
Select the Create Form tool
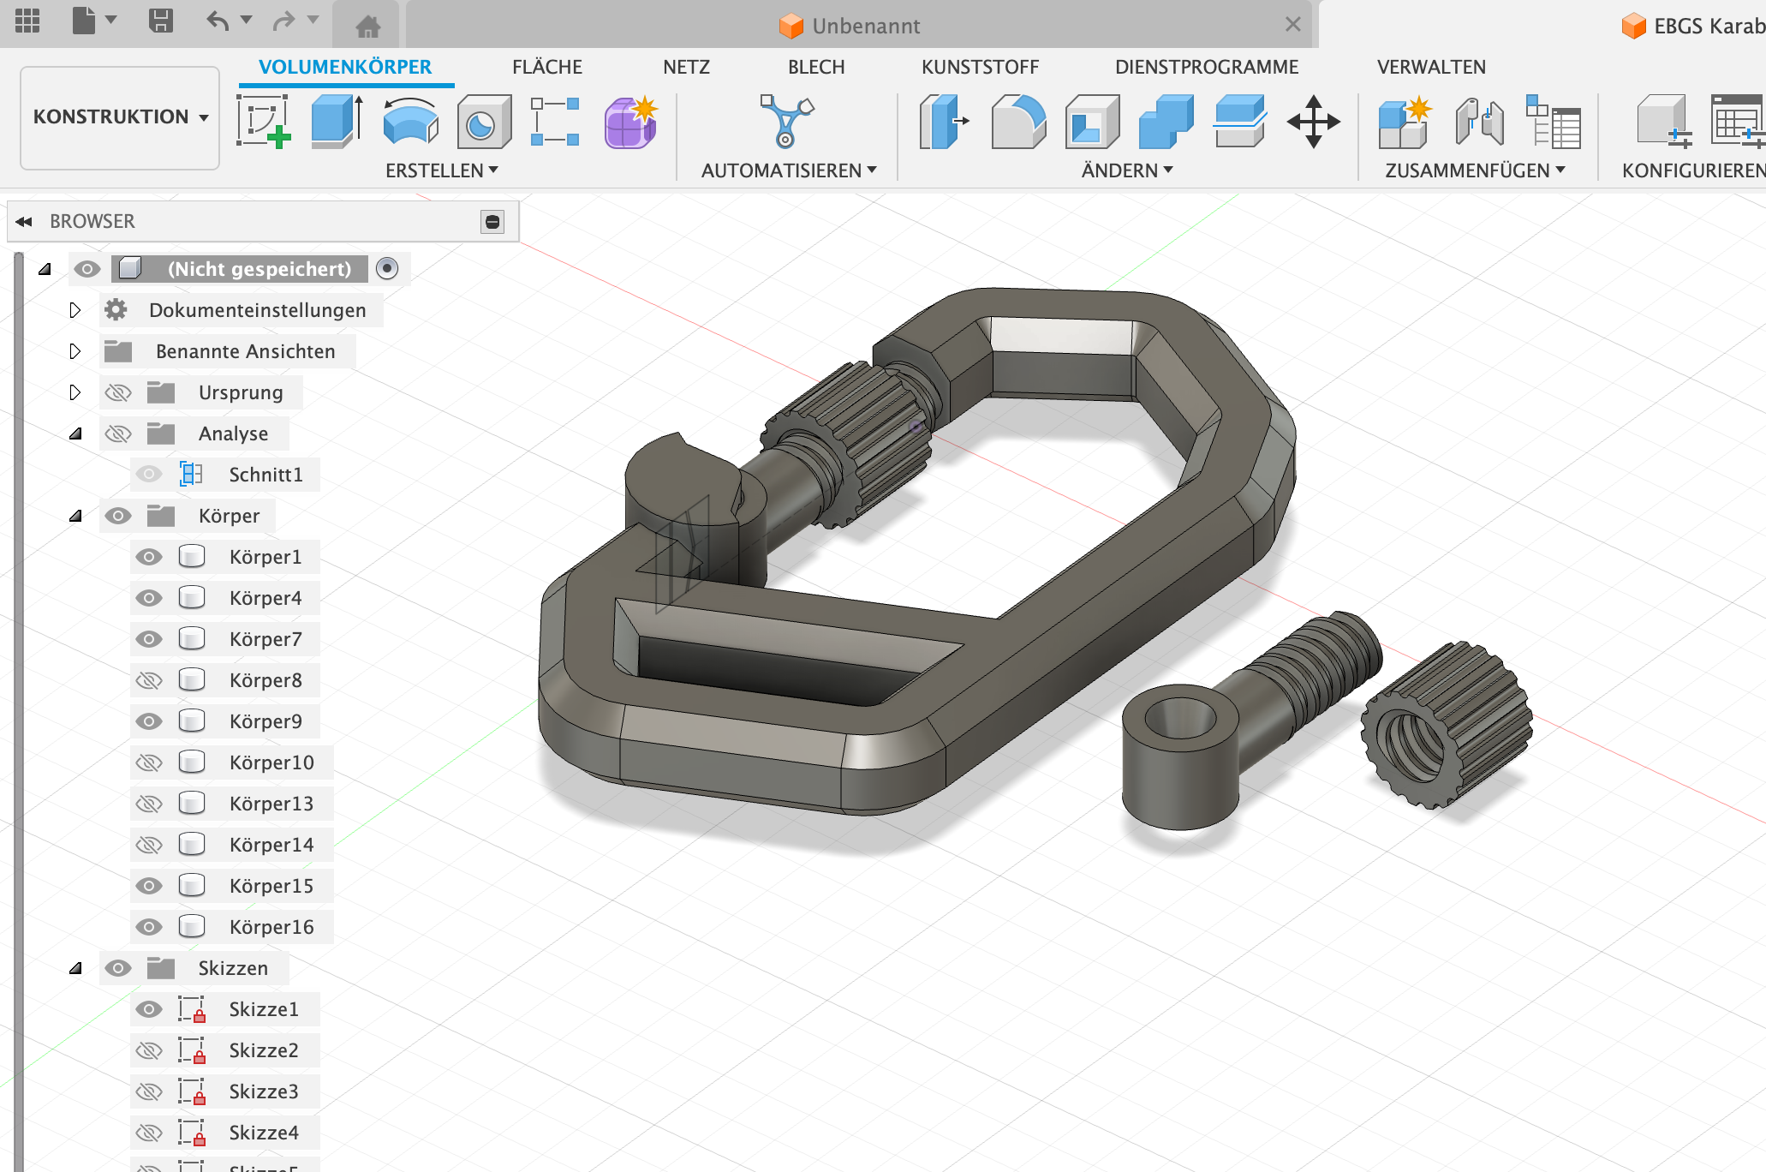point(631,123)
